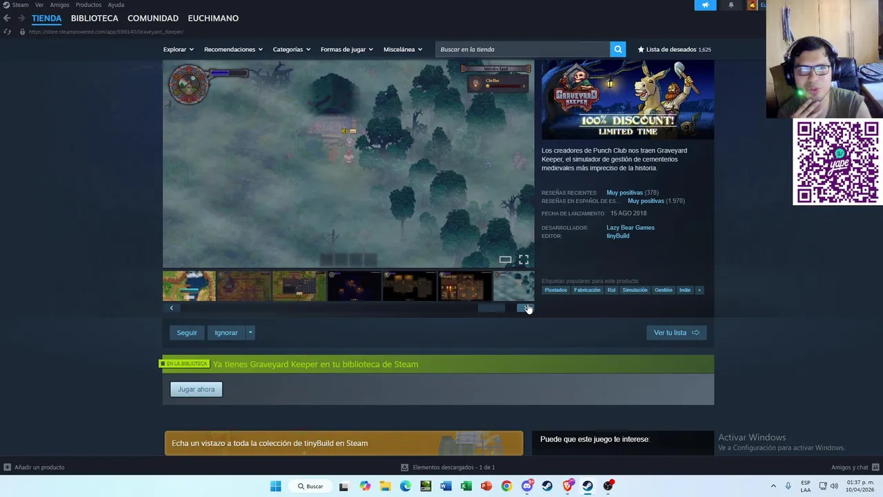Show hidden icons in the system tray
This screenshot has width=883, height=497.
click(x=773, y=486)
